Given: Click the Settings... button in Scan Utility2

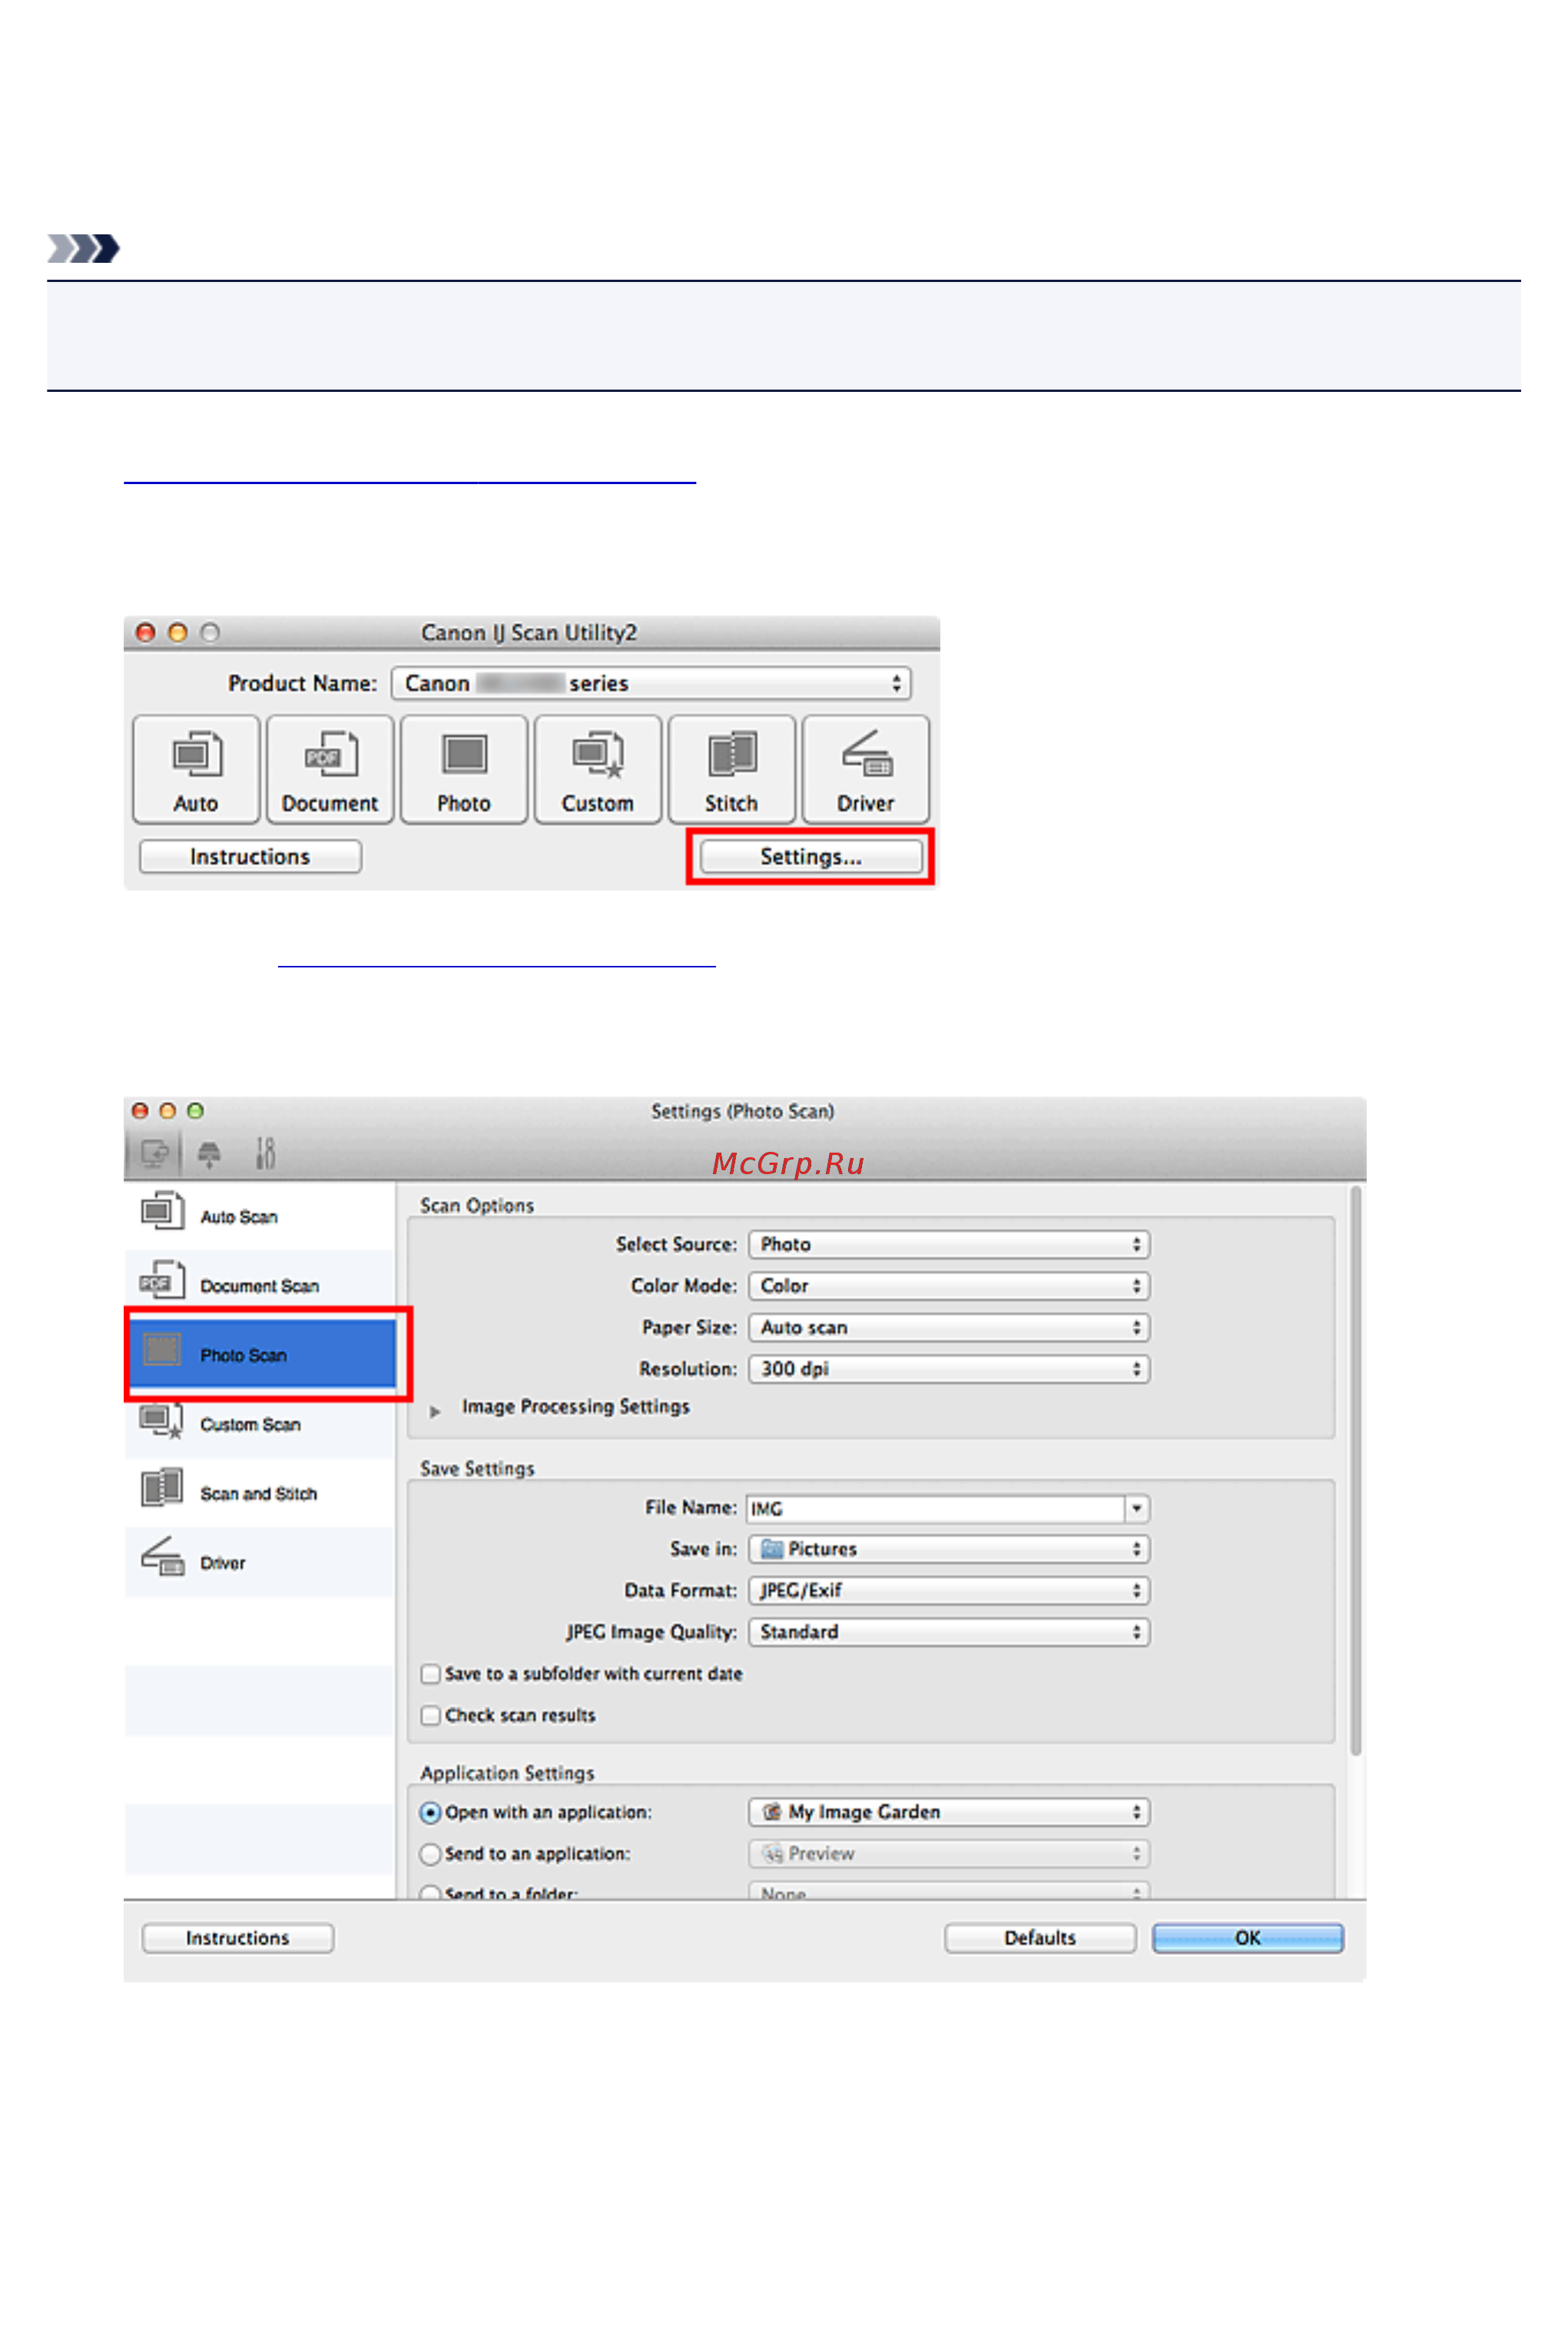Looking at the screenshot, I should coord(811,856).
